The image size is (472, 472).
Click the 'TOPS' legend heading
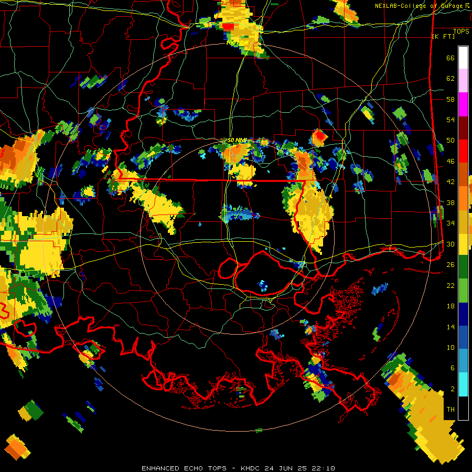click(x=461, y=31)
